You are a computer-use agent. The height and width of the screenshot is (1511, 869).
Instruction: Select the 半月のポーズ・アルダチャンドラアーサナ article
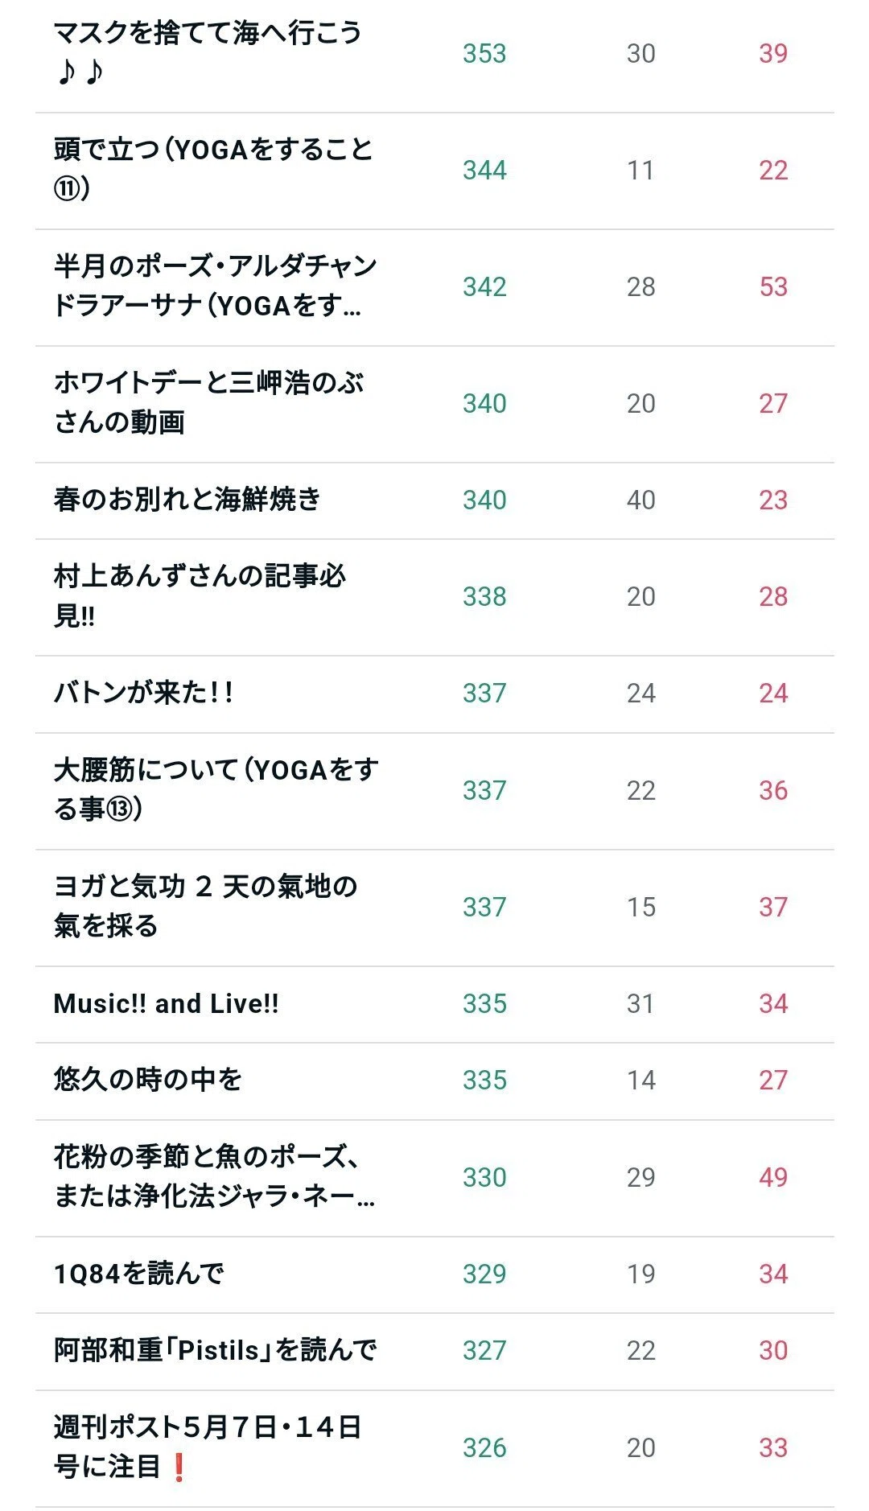pos(215,286)
